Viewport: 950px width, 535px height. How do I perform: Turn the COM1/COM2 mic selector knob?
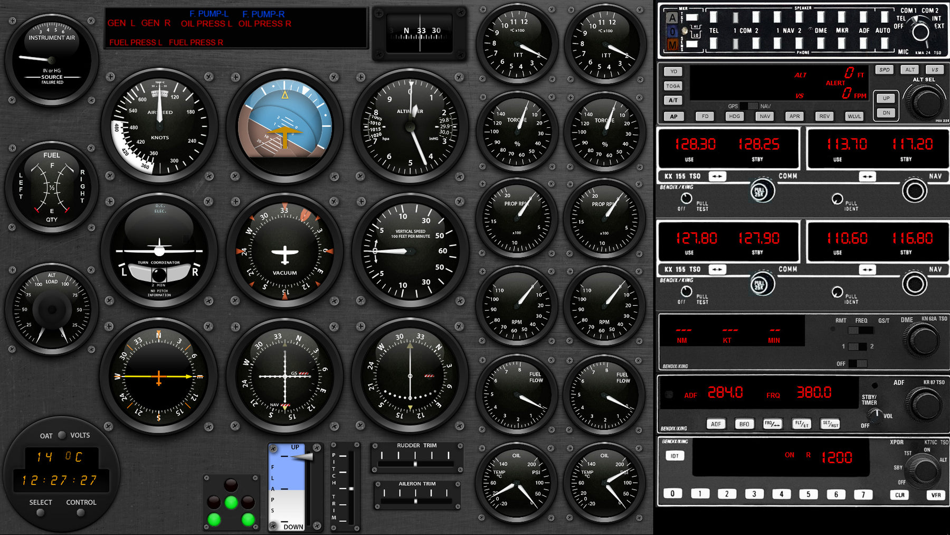click(920, 32)
